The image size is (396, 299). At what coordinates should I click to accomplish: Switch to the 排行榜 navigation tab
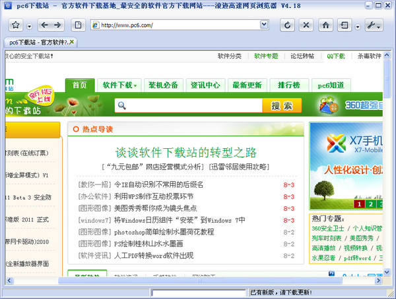pos(288,85)
